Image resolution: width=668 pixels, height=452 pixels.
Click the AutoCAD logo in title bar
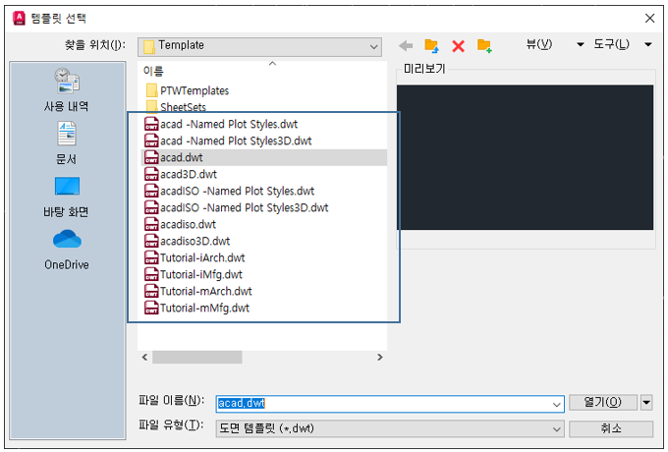coord(20,19)
